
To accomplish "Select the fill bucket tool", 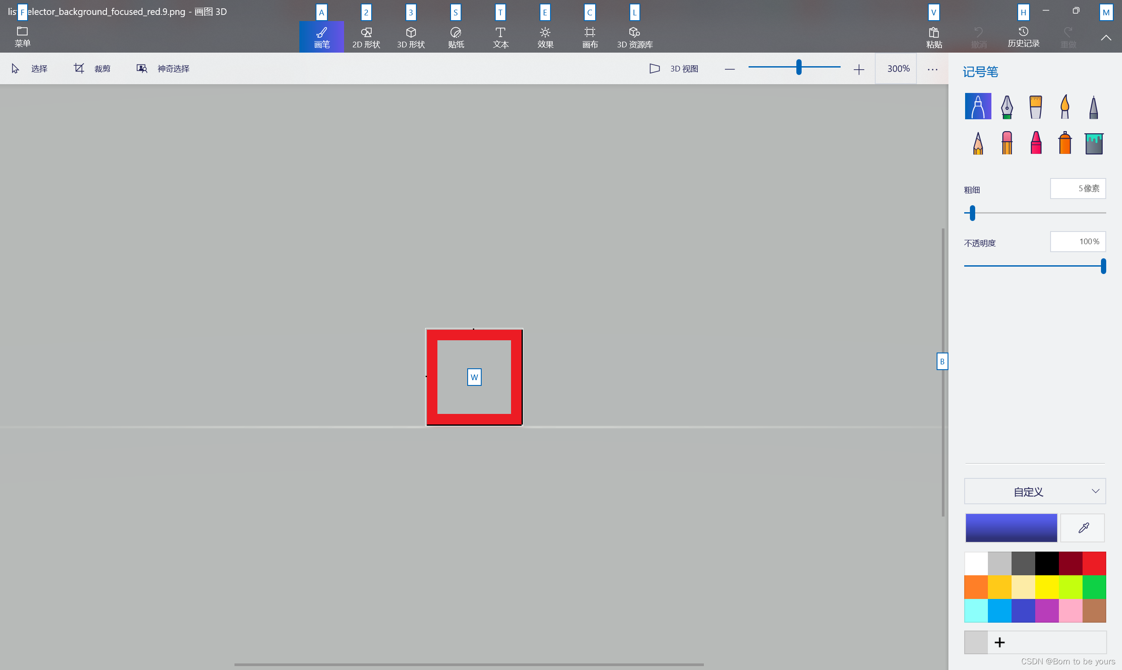I will (x=1094, y=143).
